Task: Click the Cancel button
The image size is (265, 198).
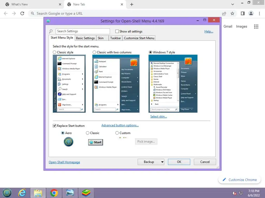Action: 205,162
